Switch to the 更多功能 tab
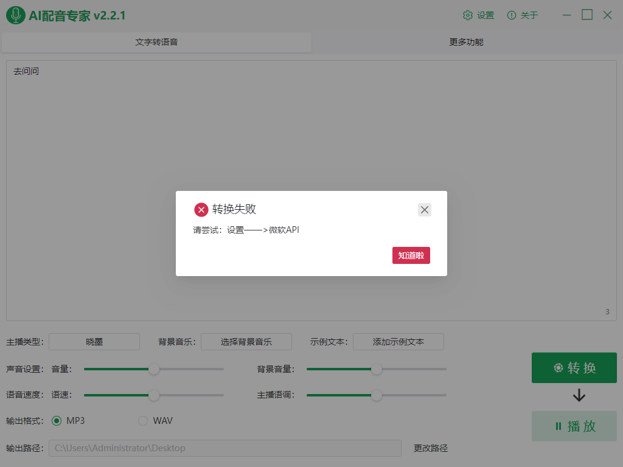 pyautogui.click(x=467, y=43)
